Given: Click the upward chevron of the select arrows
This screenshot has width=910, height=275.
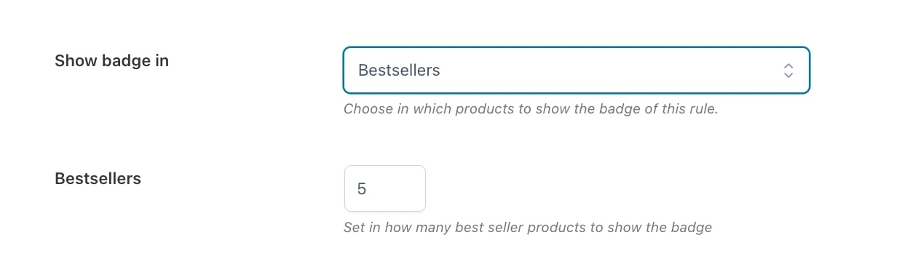Looking at the screenshot, I should (x=788, y=66).
